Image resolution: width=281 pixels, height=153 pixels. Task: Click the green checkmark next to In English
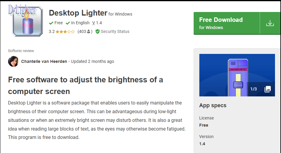[68, 23]
